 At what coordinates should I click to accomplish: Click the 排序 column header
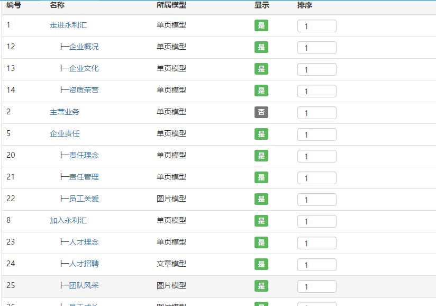[305, 5]
